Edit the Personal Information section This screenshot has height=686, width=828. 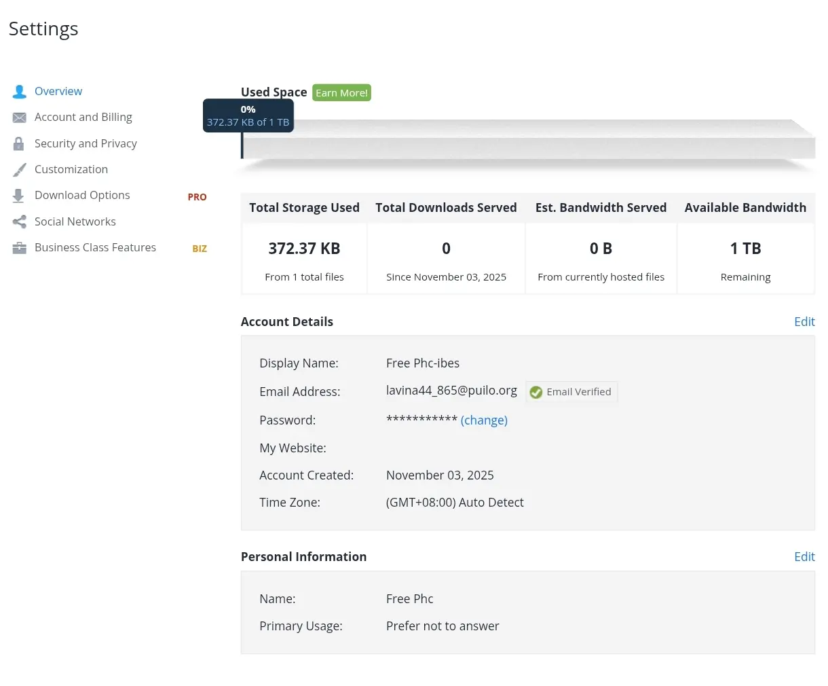click(804, 556)
